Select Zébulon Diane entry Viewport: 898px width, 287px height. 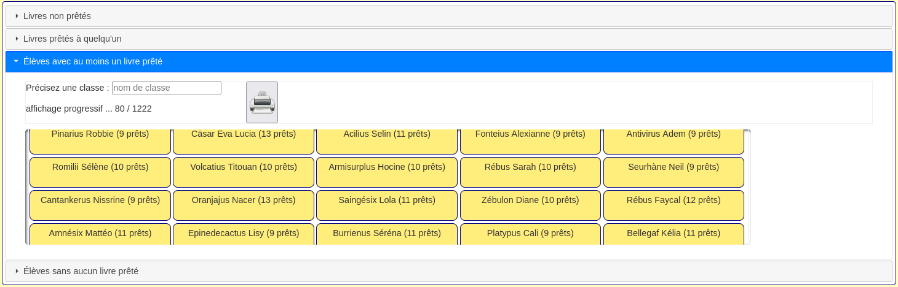[x=530, y=205]
